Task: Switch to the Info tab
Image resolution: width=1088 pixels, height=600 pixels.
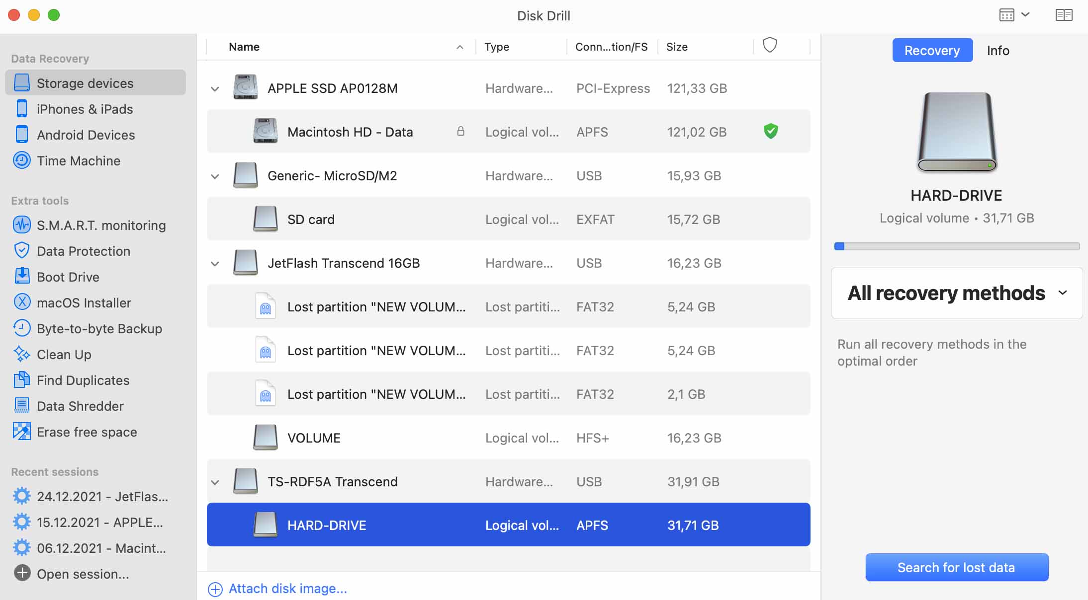Action: click(x=997, y=51)
